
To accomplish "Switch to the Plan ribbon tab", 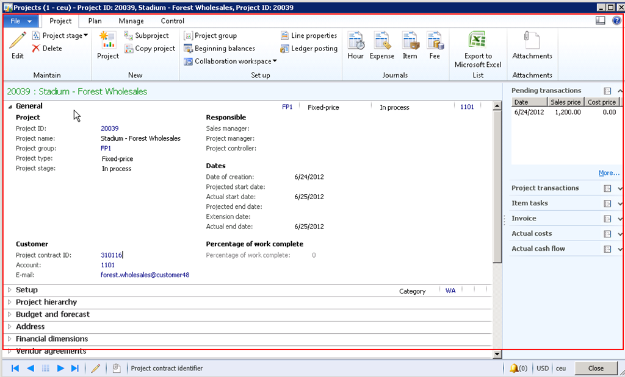I will click(95, 21).
